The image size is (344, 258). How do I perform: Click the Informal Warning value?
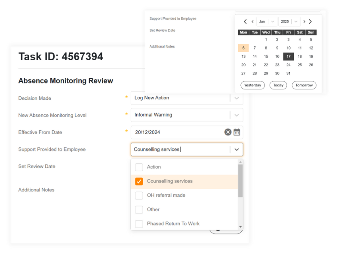154,115
